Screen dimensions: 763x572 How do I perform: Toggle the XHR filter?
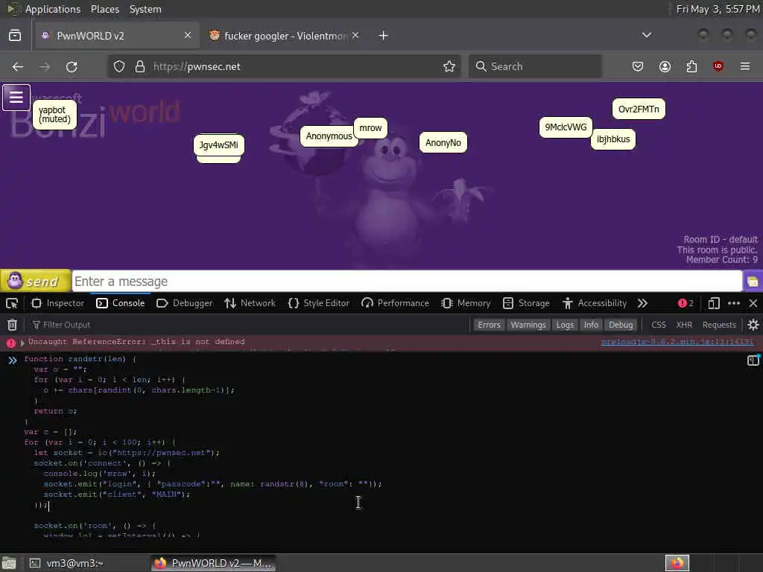click(x=684, y=325)
